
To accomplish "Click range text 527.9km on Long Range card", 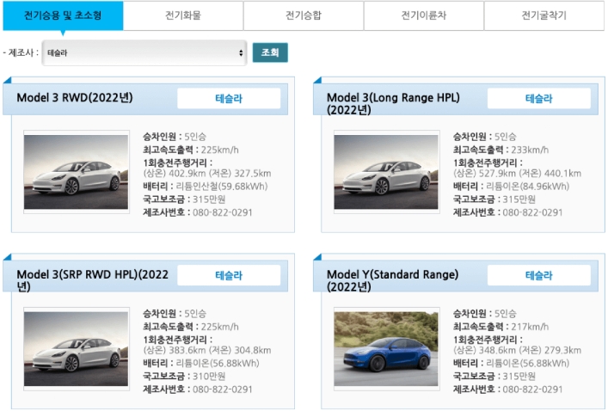I will [x=497, y=174].
